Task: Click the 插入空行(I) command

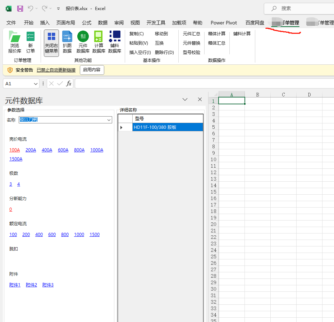Action: (140, 53)
